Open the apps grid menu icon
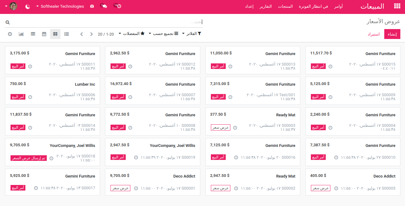 [397, 6]
